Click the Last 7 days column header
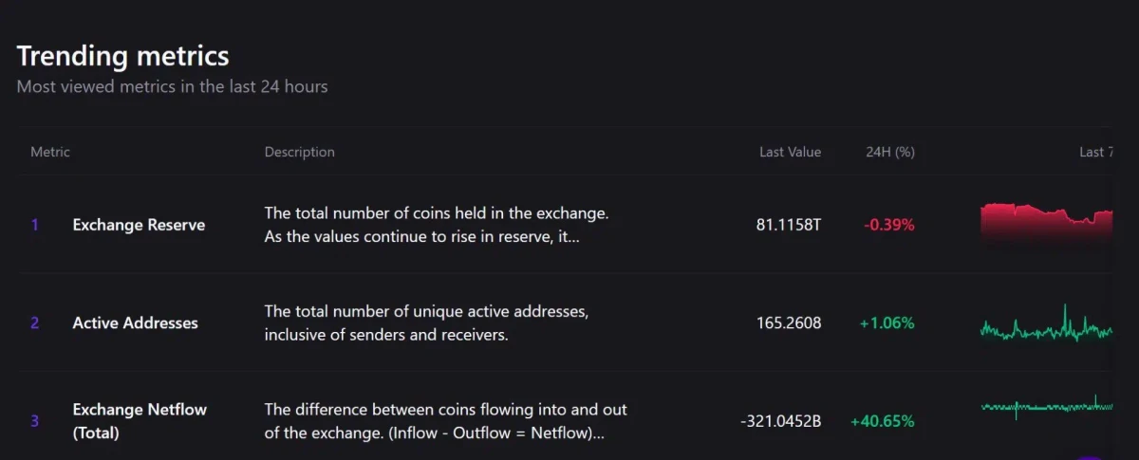Image resolution: width=1139 pixels, height=460 pixels. (1093, 152)
